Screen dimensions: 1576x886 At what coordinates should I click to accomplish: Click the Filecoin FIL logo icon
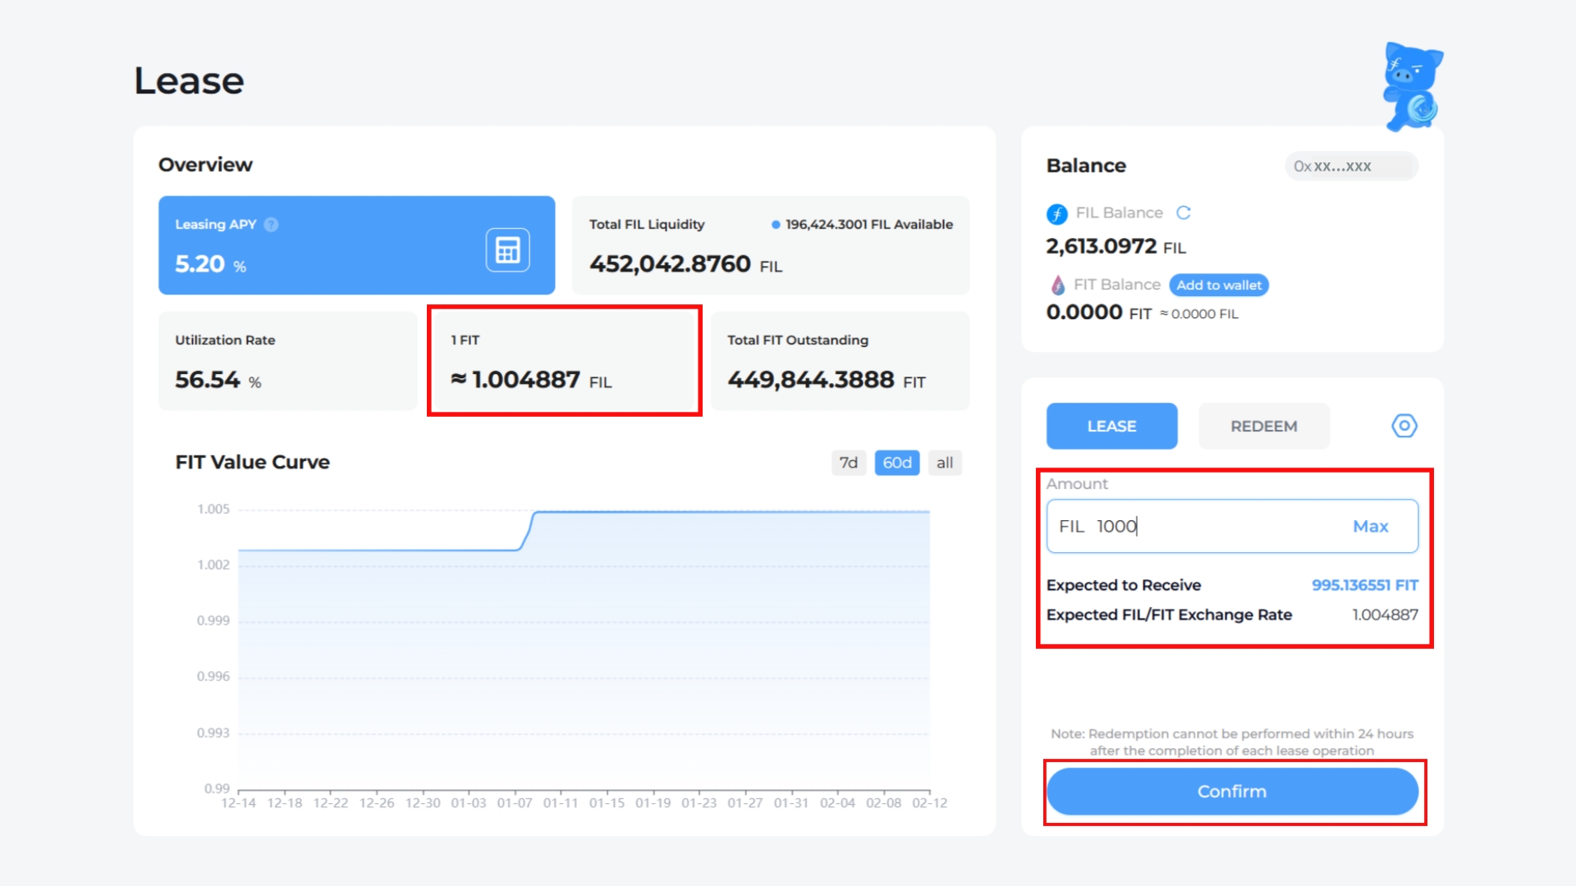tap(1056, 214)
